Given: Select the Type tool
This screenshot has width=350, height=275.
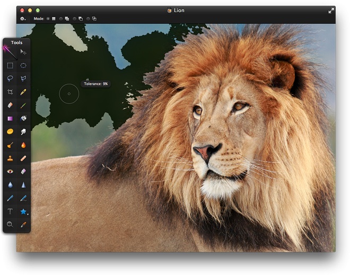Looking at the screenshot, I should click(x=10, y=211).
